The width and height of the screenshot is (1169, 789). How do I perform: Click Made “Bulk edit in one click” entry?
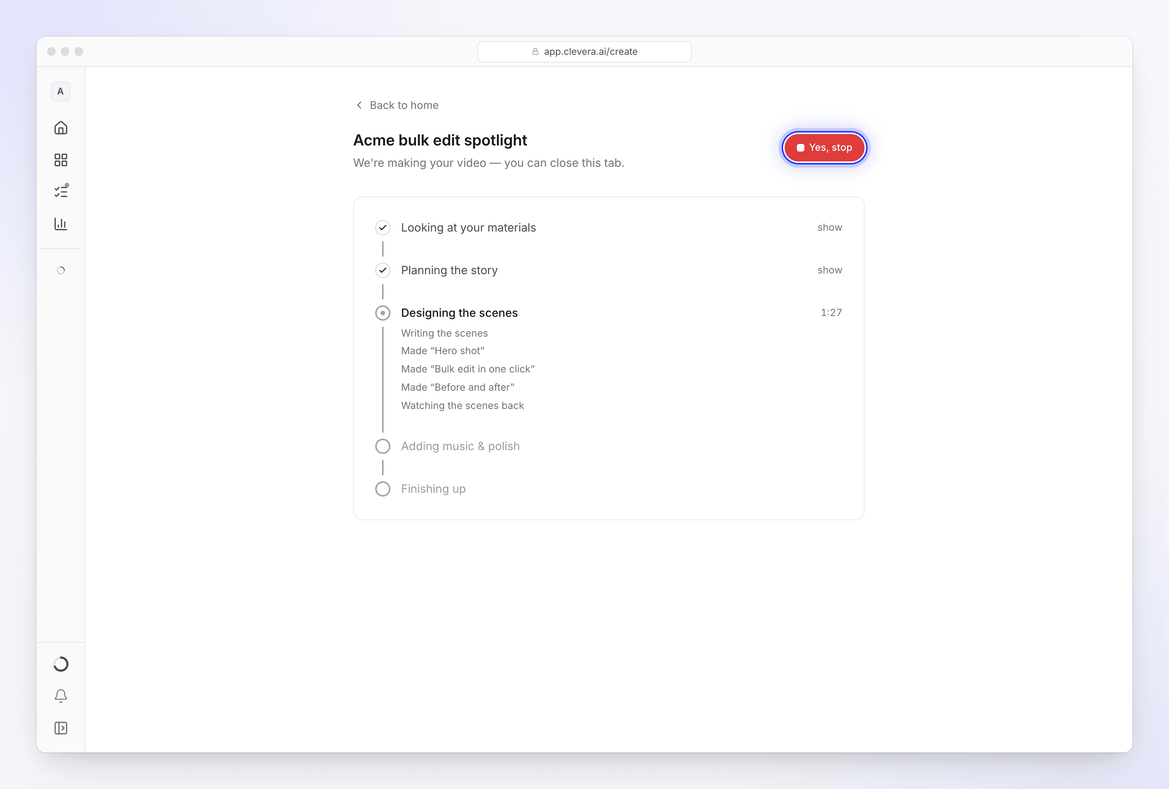[468, 369]
